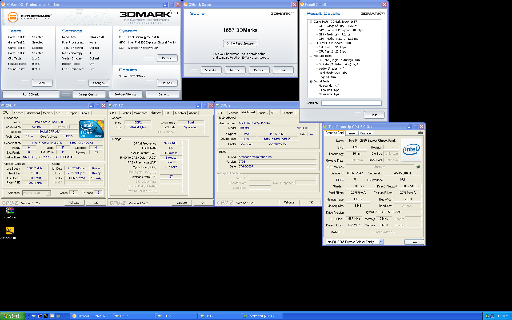Click the GPU-Z screenshot camera icon
The height and width of the screenshot is (320, 512).
coord(421,133)
